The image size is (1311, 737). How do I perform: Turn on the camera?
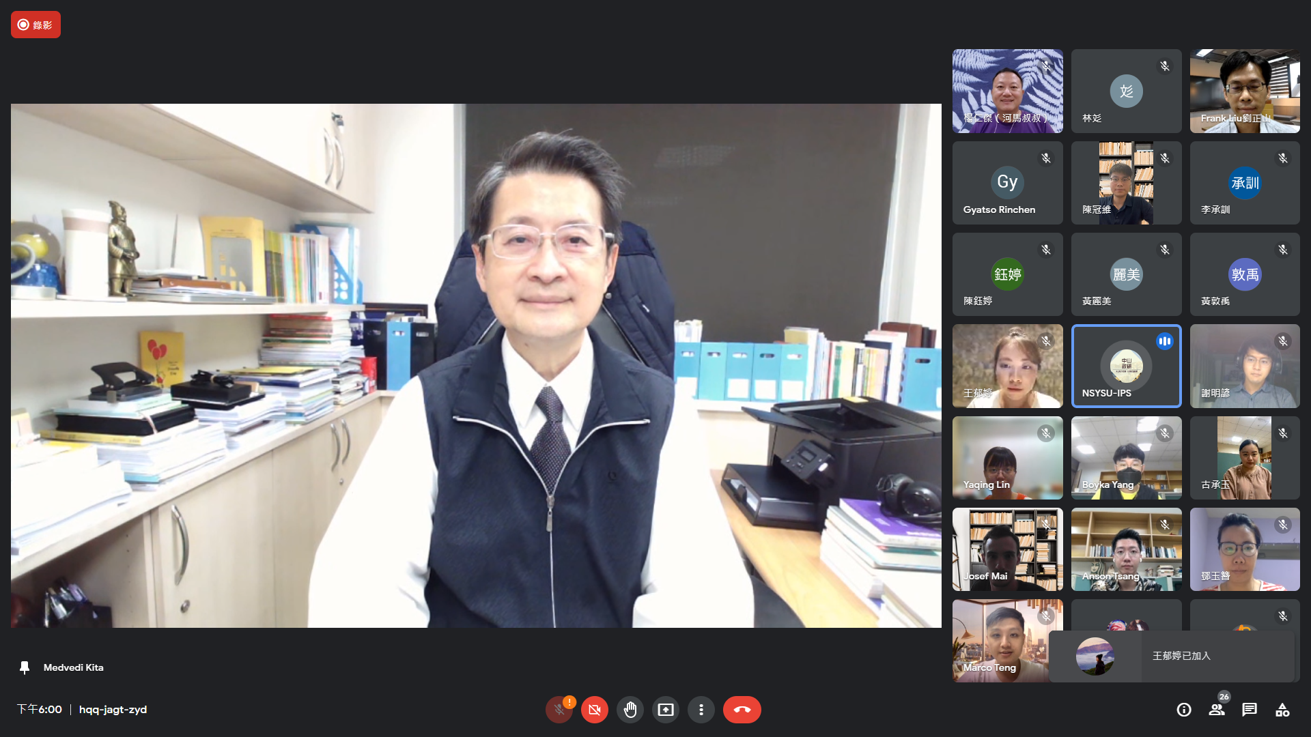[x=595, y=710]
